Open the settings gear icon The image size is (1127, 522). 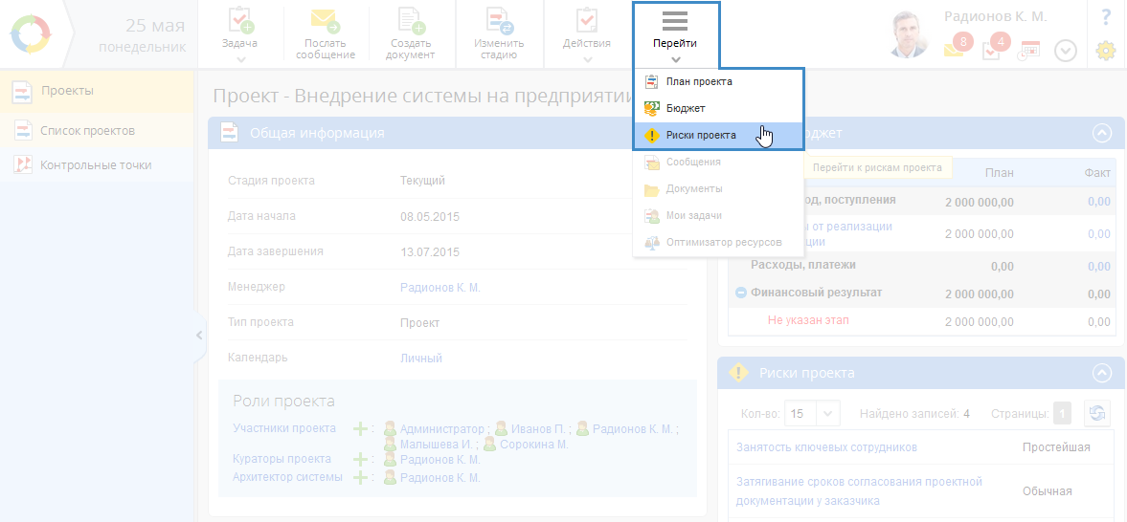1106,50
